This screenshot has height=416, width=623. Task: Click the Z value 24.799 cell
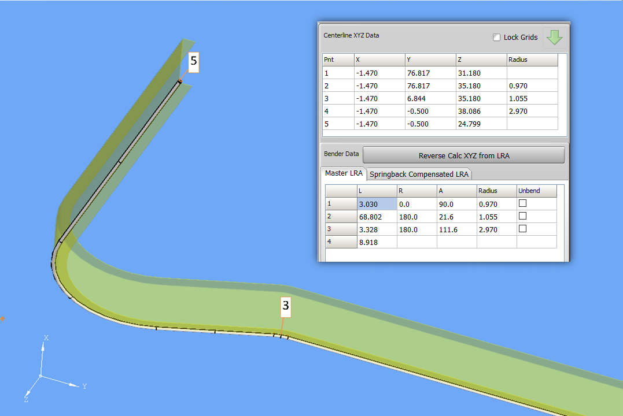coord(481,124)
